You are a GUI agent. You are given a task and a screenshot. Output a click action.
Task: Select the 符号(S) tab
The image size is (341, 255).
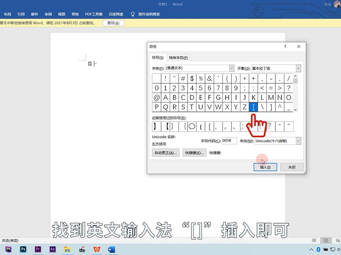[x=158, y=57]
